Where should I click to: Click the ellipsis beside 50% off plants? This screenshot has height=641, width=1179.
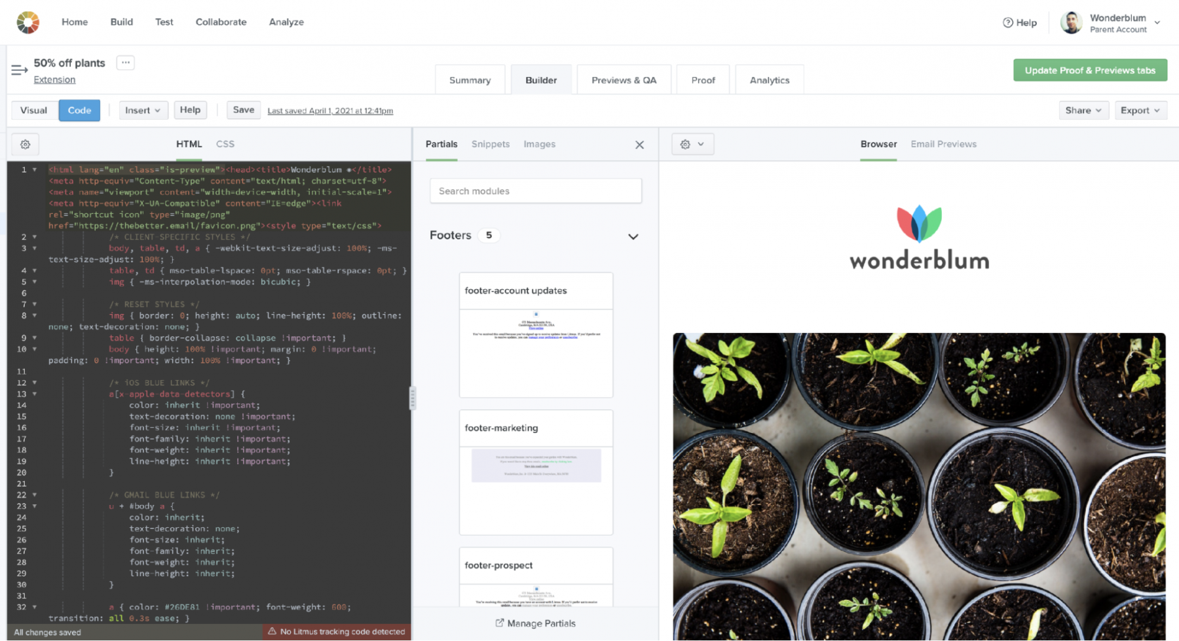coord(125,61)
